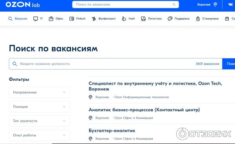Switch to the Fintech category
Screen dimensions: 235x144
[78, 19]
